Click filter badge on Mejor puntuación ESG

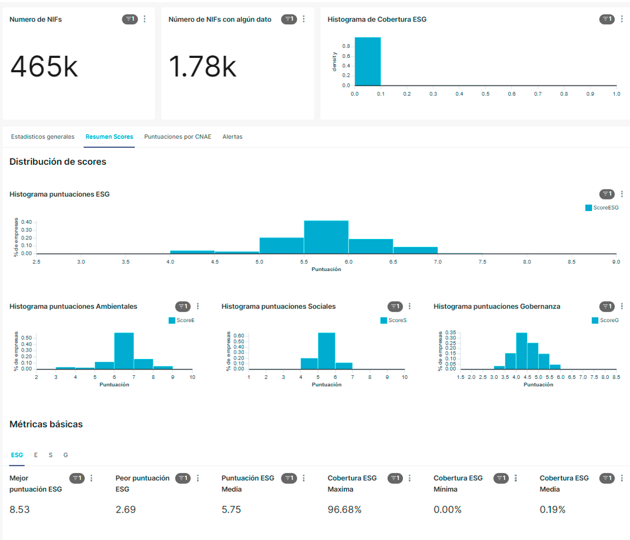(77, 478)
